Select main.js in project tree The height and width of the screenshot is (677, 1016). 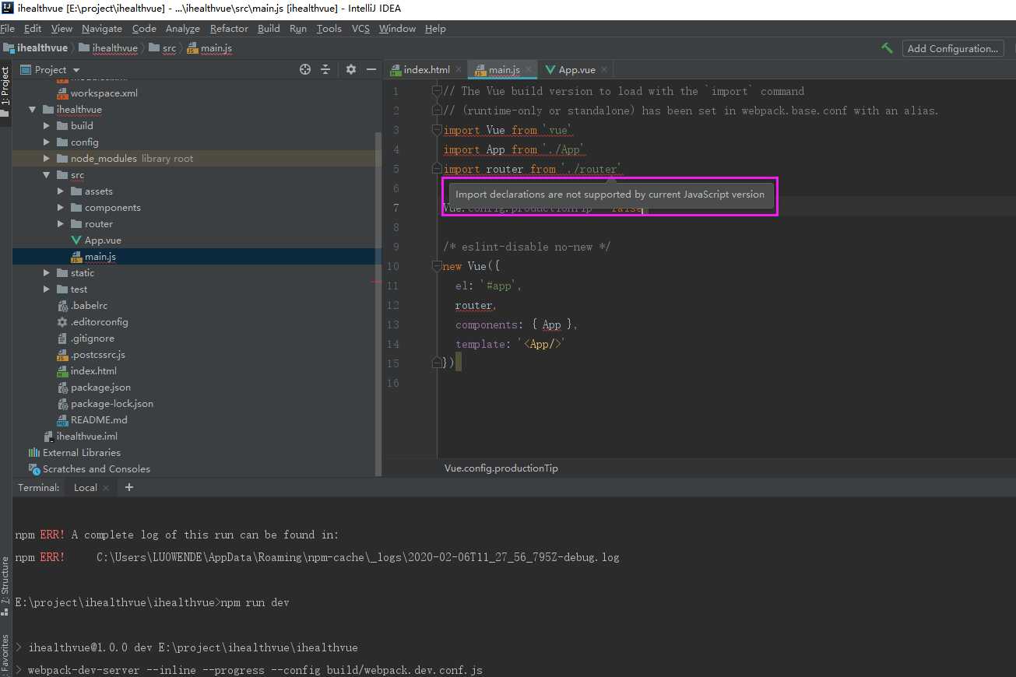pyautogui.click(x=100, y=257)
